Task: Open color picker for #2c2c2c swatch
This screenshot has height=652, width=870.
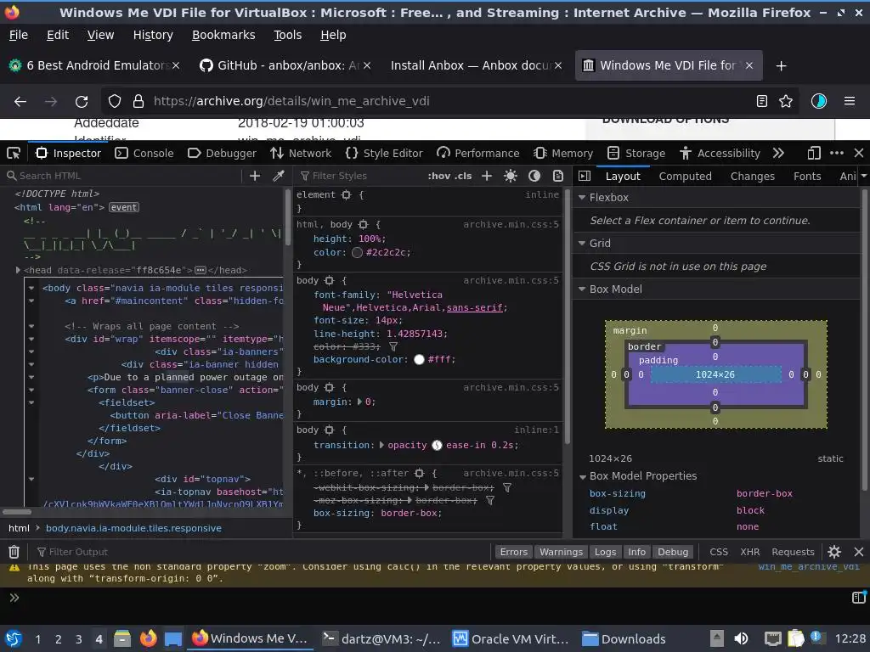Action: 357,252
